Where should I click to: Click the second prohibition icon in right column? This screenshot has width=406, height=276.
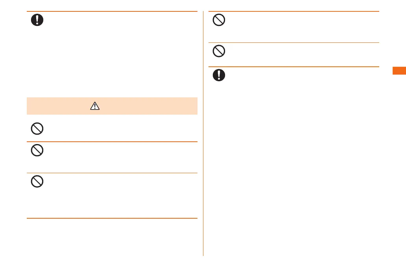(x=219, y=51)
